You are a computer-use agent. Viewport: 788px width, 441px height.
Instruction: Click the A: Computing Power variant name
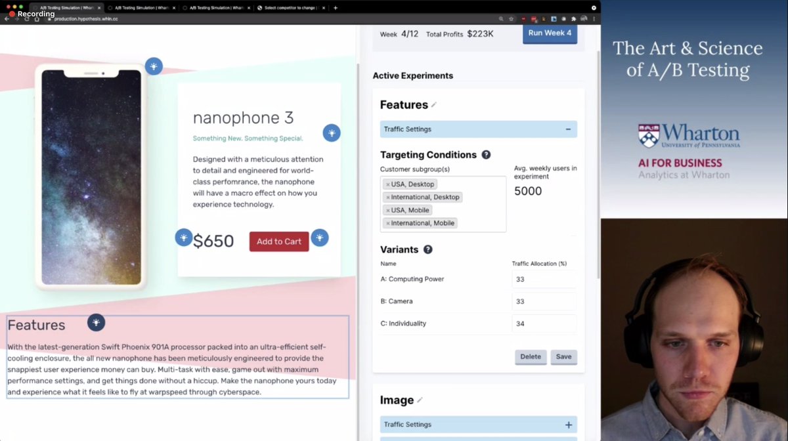coord(412,280)
